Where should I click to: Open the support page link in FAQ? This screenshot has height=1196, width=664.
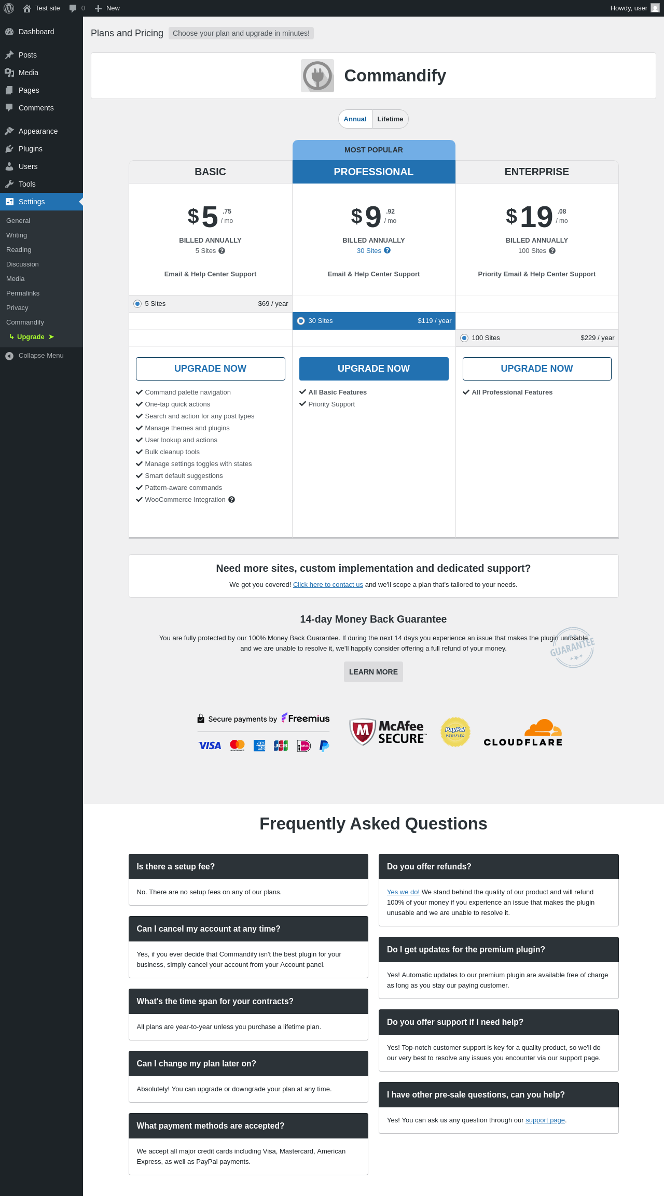[545, 1120]
